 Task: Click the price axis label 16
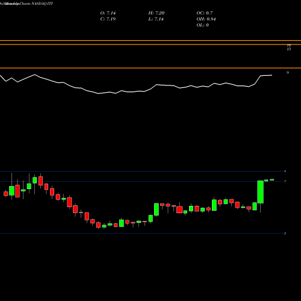click(x=289, y=46)
